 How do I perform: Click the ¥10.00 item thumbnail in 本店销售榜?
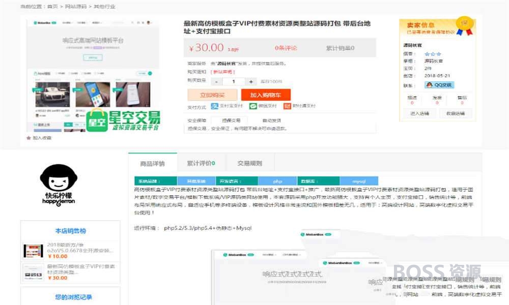coord(34,251)
